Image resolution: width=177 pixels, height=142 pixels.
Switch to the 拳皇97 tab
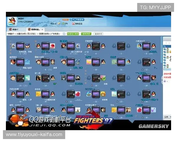pos(14,30)
